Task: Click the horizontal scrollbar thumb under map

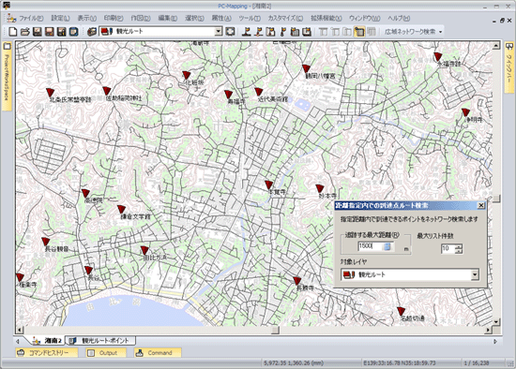Action: [276, 330]
